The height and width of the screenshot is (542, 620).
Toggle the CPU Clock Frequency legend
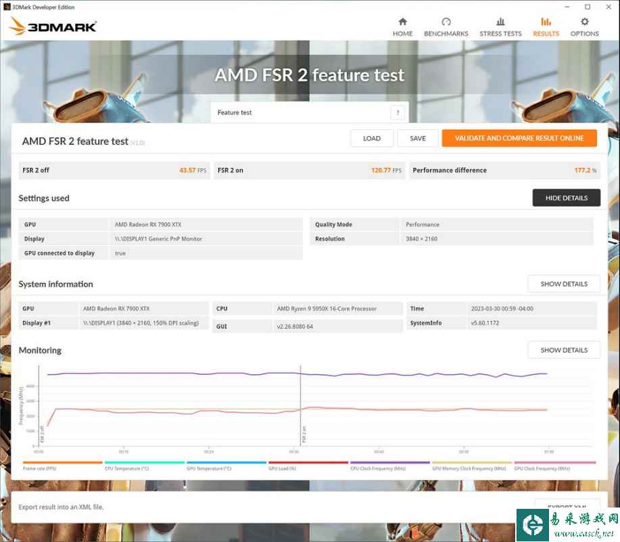390,466
